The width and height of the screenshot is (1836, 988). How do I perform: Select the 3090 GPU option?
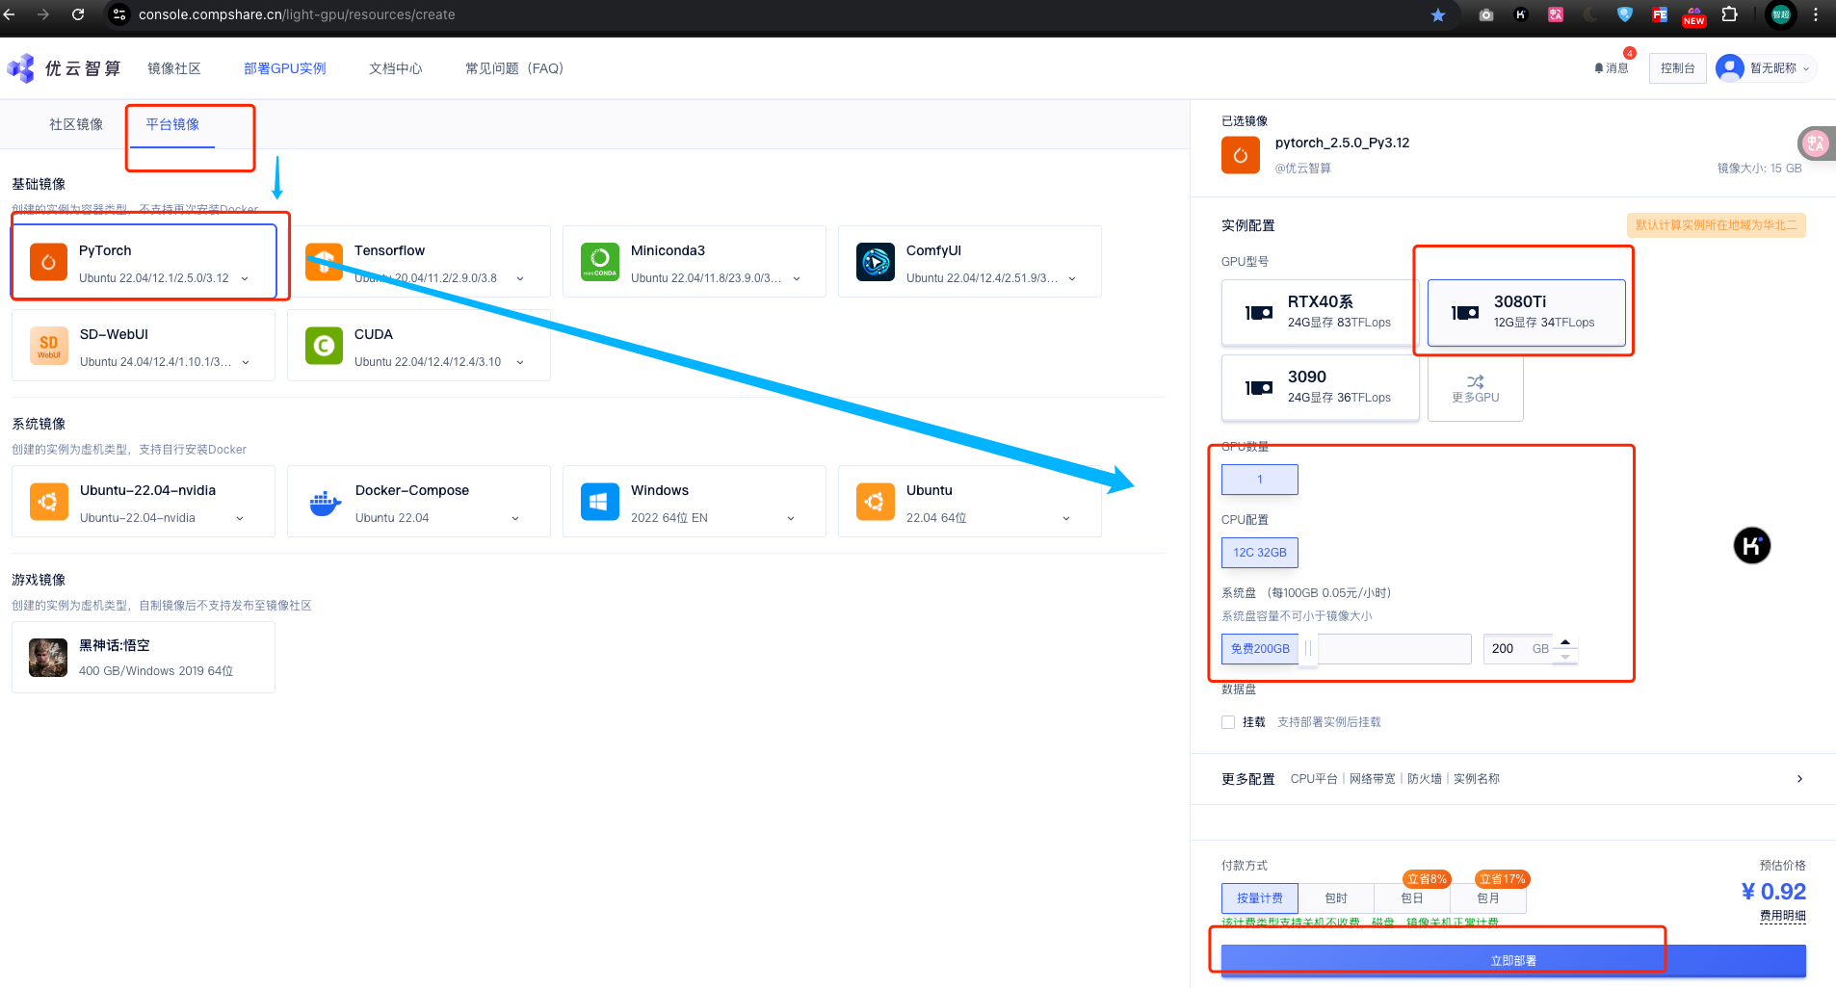(x=1321, y=388)
